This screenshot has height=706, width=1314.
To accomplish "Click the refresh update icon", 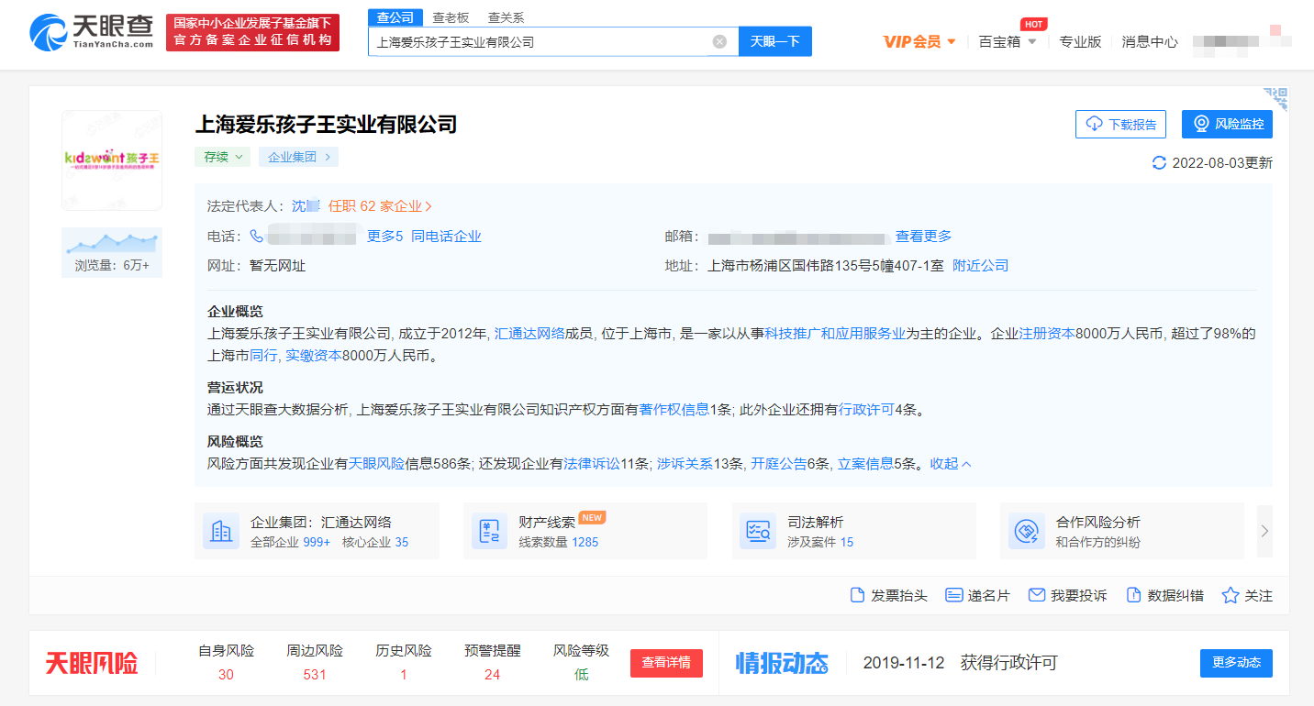I will coord(1159,163).
